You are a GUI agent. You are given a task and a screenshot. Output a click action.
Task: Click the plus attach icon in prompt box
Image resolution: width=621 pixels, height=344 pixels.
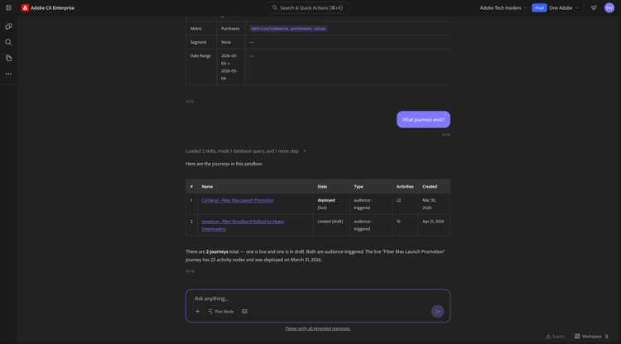pyautogui.click(x=197, y=311)
